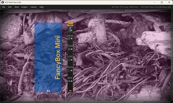Image resolution: width=173 pixels, height=103 pixels.
Task: Click the Fancy mini module title logo
Action: coord(70,24)
